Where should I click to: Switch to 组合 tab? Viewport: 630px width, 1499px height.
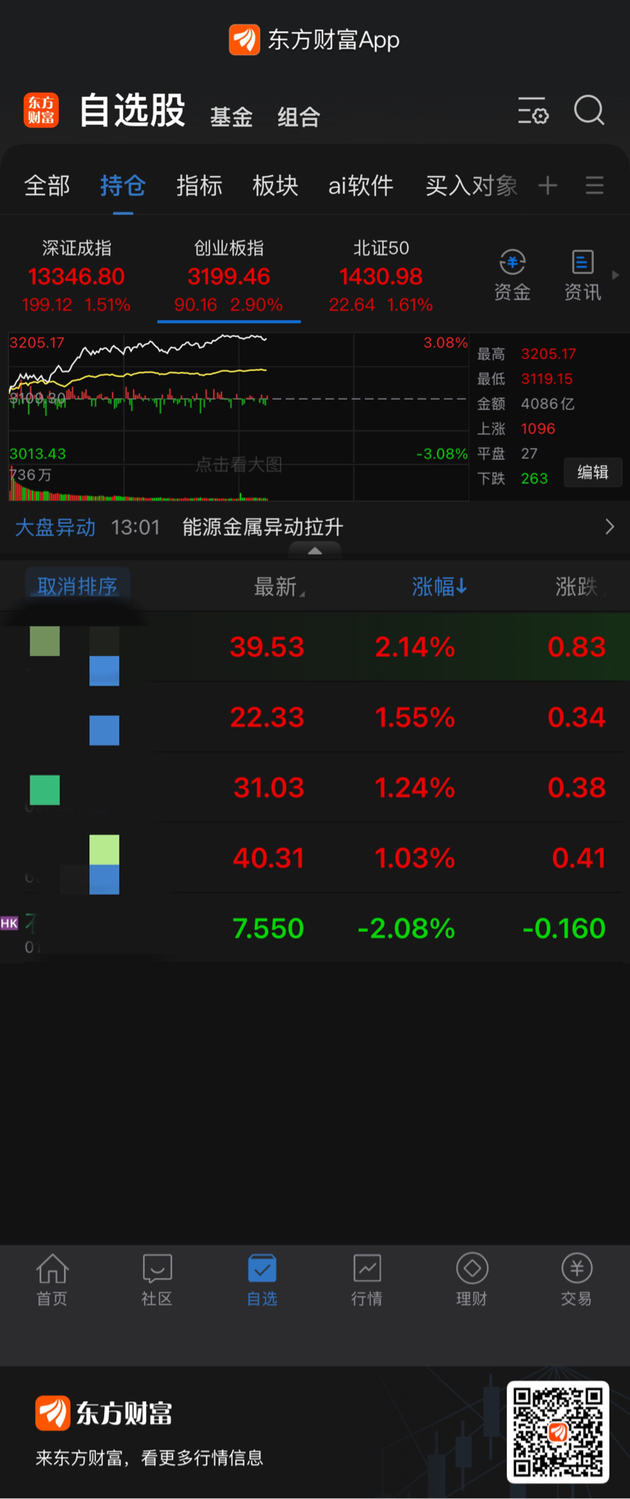coord(299,117)
